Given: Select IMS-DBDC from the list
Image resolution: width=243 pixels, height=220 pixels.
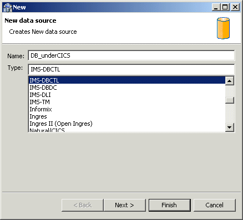Looking at the screenshot, I should 127,88.
